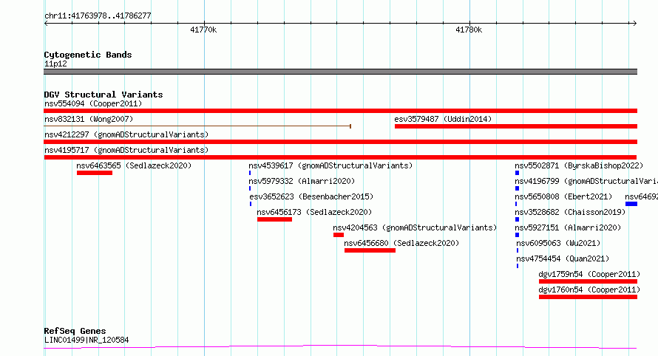658x356 pixels.
Task: Click the 11p12 cytogenetic band label
Action: (55, 64)
